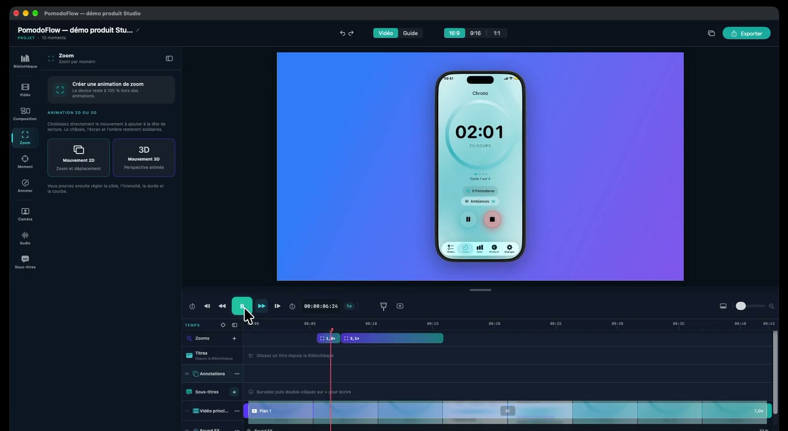788x431 pixels.
Task: Click the timeline magnifier zoom icon
Action: (771, 306)
